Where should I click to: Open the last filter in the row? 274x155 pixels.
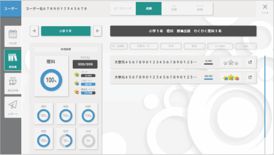click(x=246, y=46)
